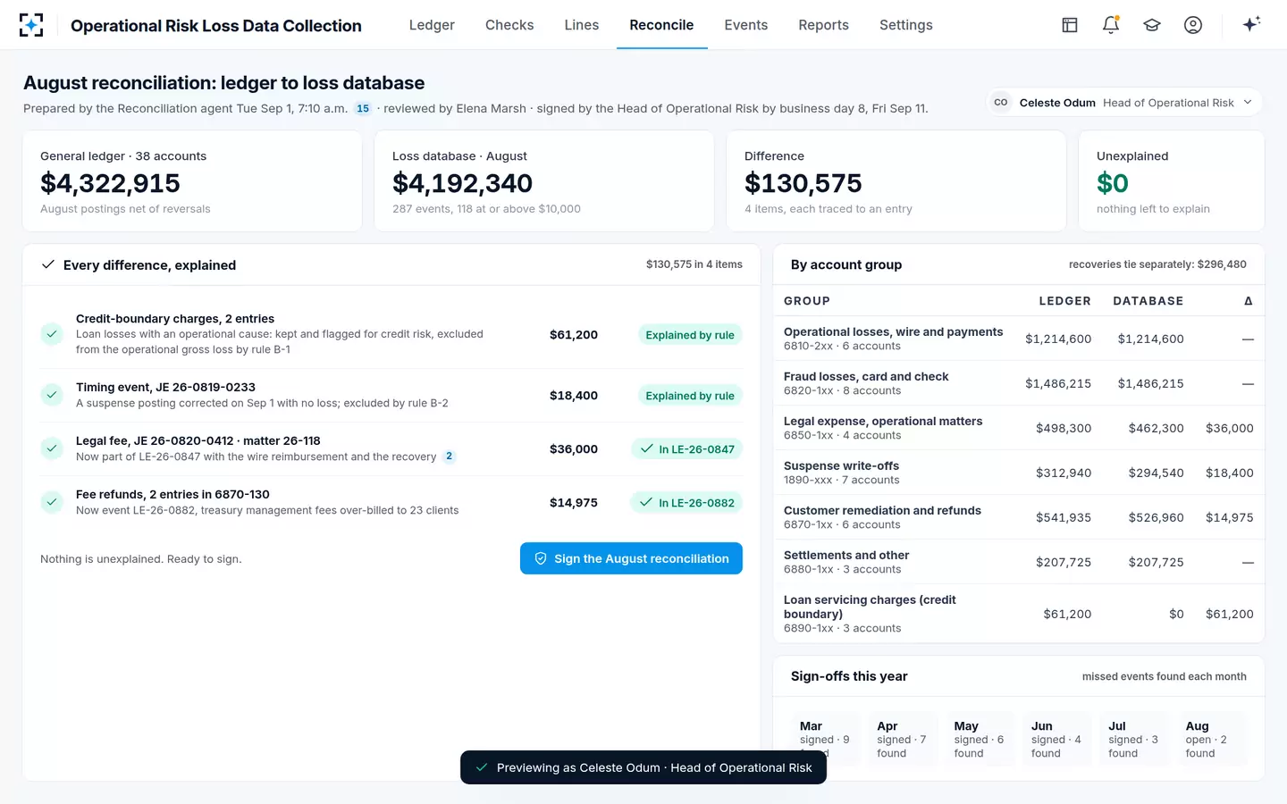Screen dimensions: 1287x804
Task: Open the 2 notes badge on Legal fee
Action: [450, 456]
